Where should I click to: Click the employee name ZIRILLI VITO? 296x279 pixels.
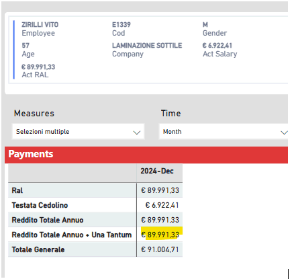(40, 25)
